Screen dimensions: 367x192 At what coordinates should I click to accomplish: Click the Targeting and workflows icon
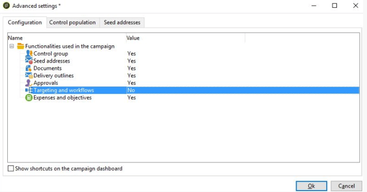(29, 90)
